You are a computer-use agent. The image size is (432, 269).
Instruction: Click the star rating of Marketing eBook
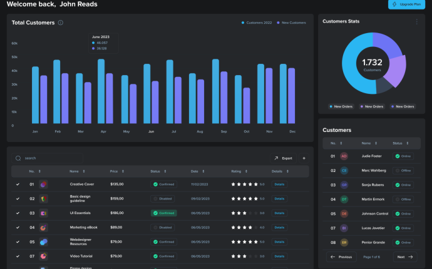(245, 228)
